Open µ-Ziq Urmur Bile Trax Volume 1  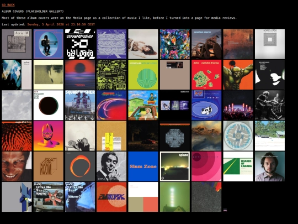pos(49,197)
